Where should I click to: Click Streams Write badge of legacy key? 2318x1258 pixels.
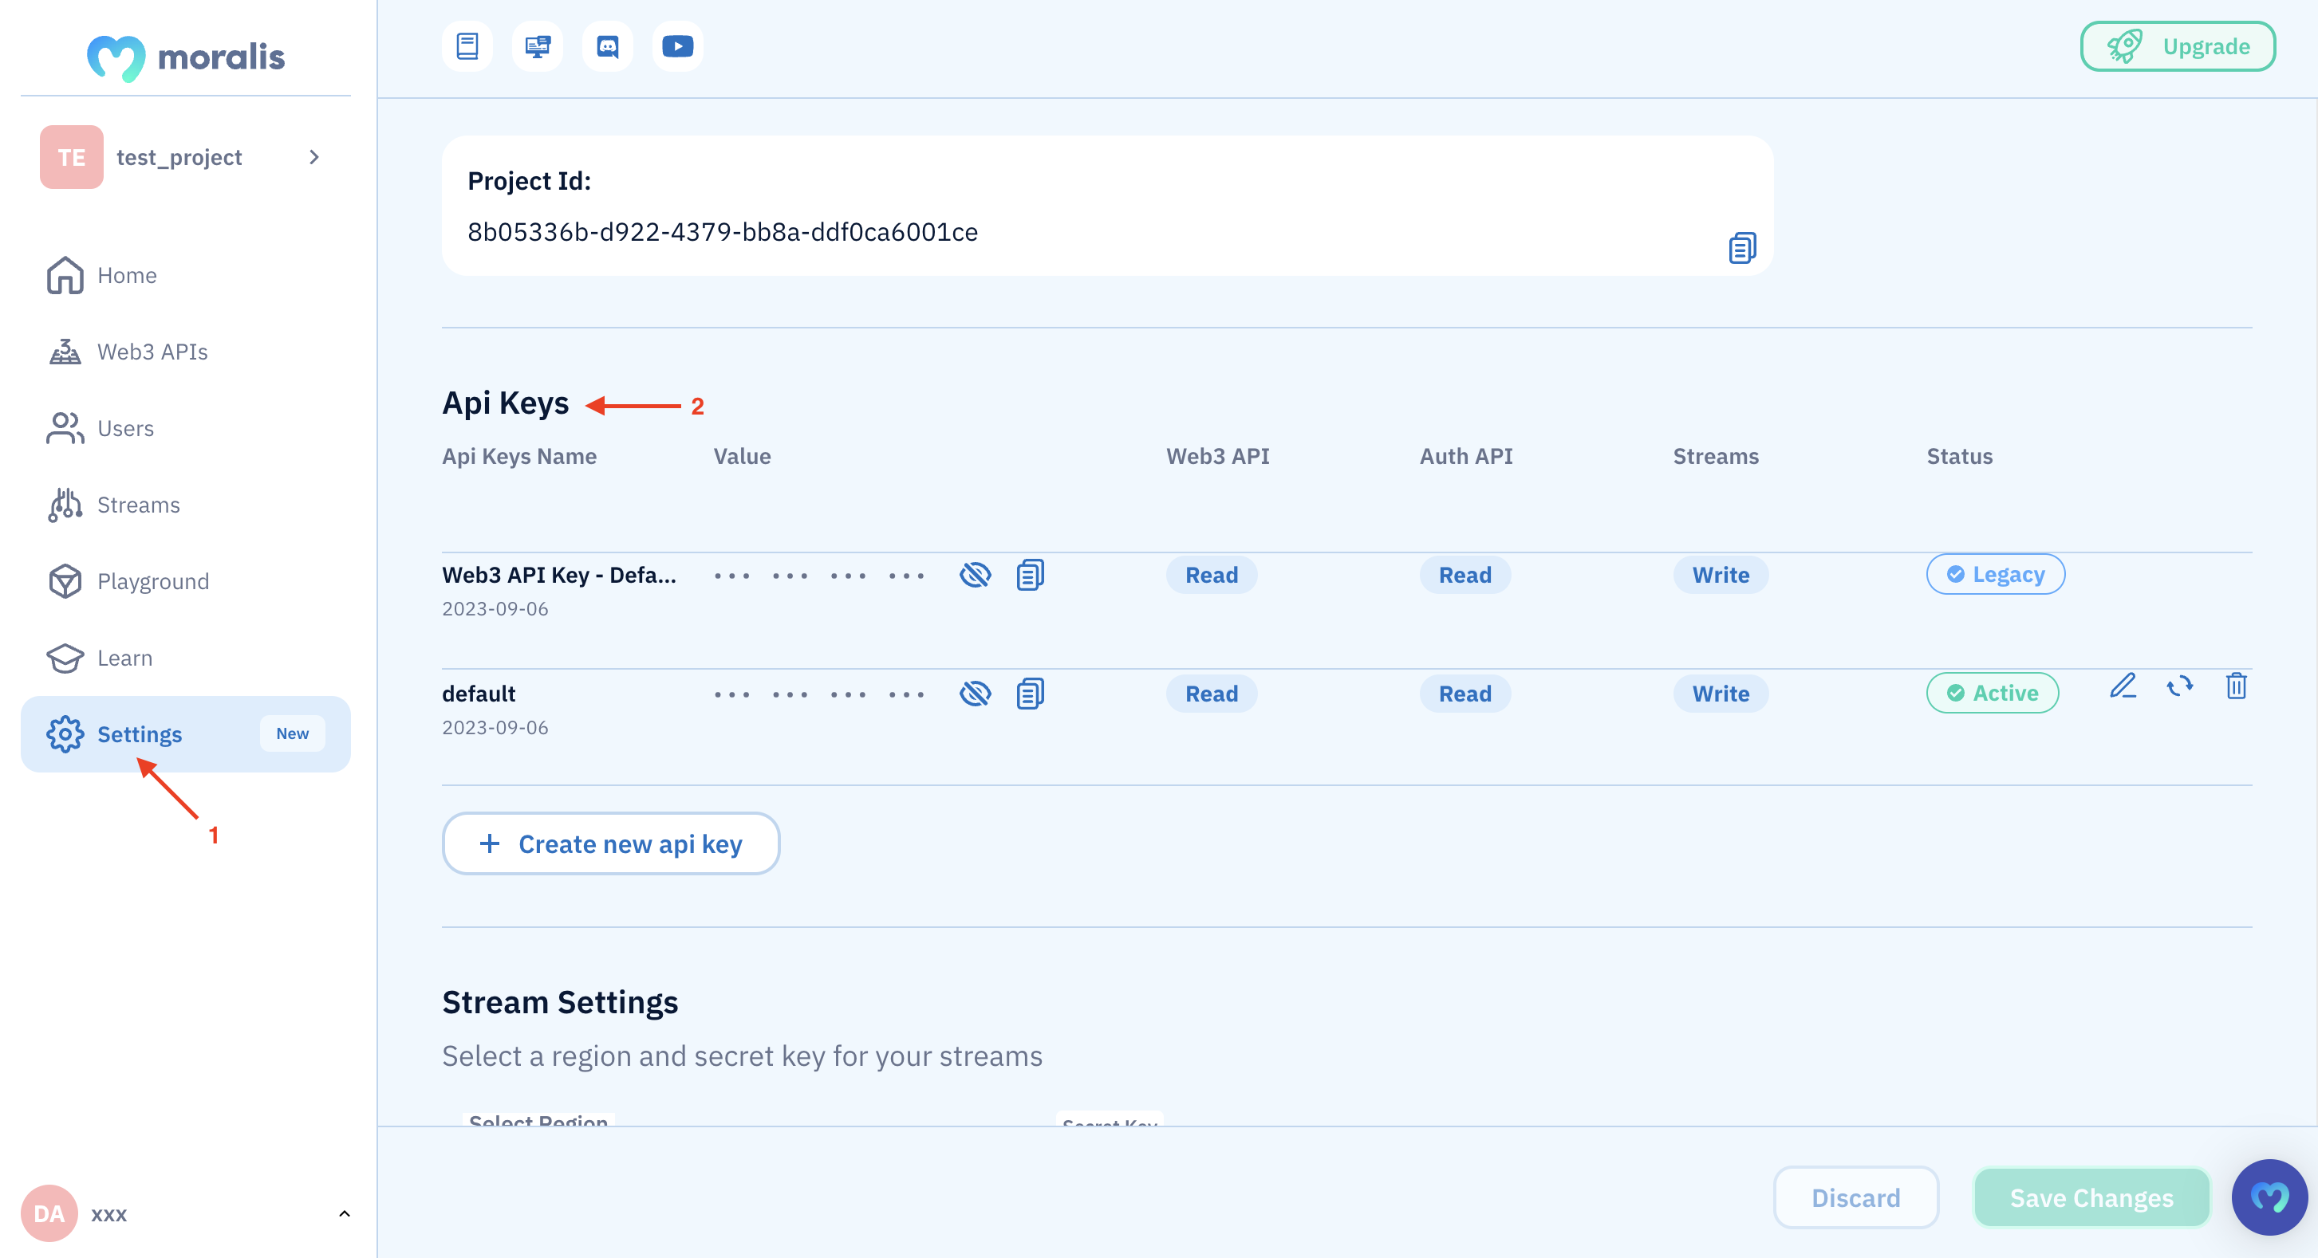[x=1721, y=575]
